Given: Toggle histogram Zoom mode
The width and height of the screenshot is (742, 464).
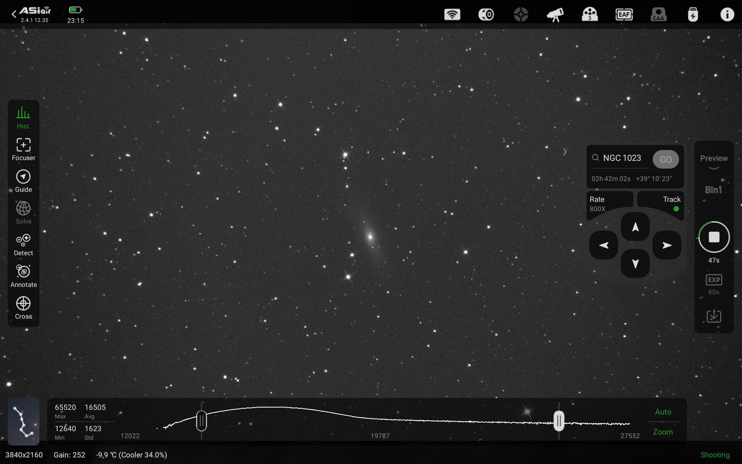Looking at the screenshot, I should tap(663, 432).
